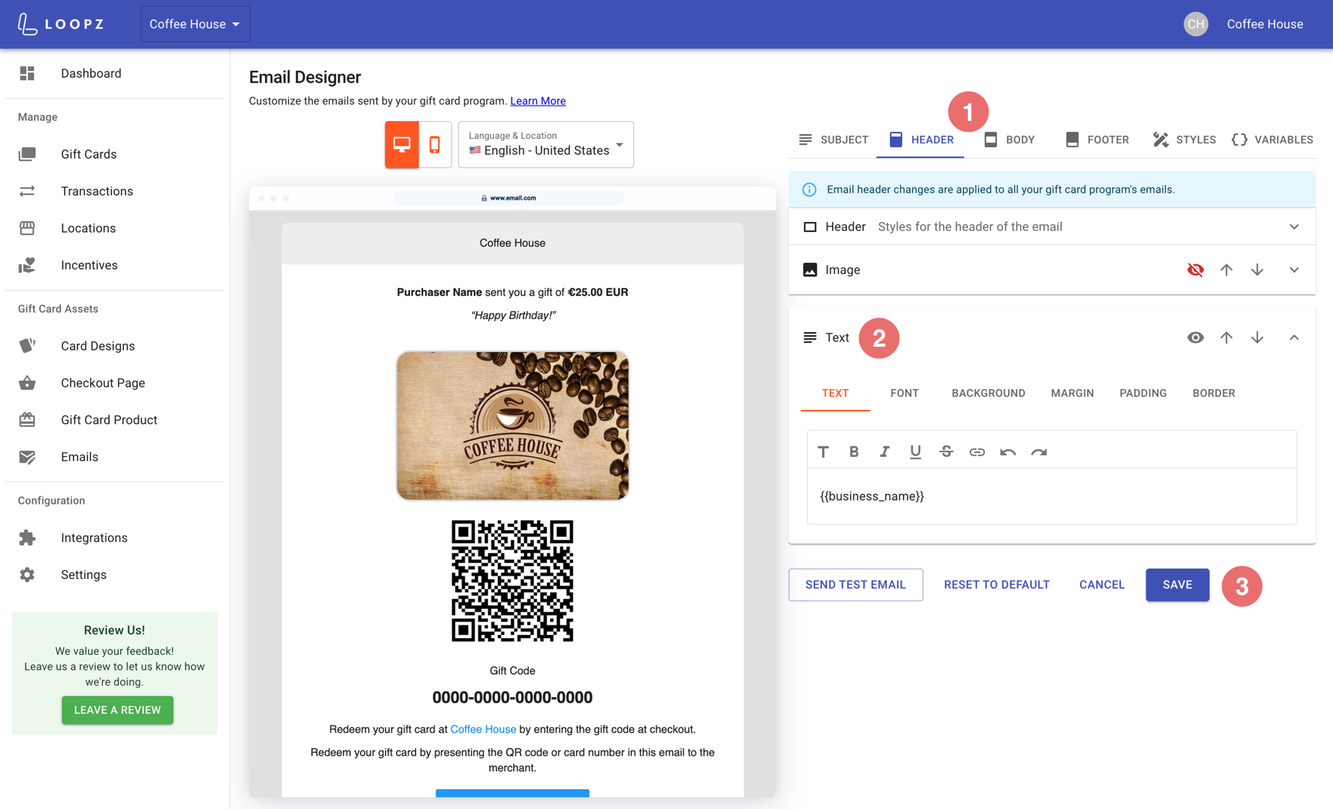
Task: Collapse the Text block settings
Action: pos(1294,337)
